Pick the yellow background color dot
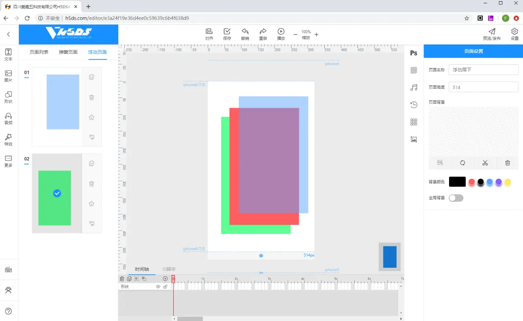Image resolution: width=523 pixels, height=321 pixels. pyautogui.click(x=507, y=182)
